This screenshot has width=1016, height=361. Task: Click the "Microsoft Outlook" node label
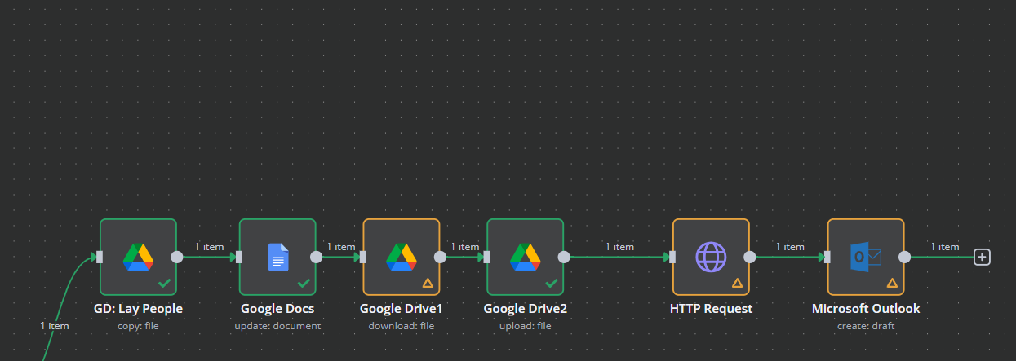[x=866, y=309]
